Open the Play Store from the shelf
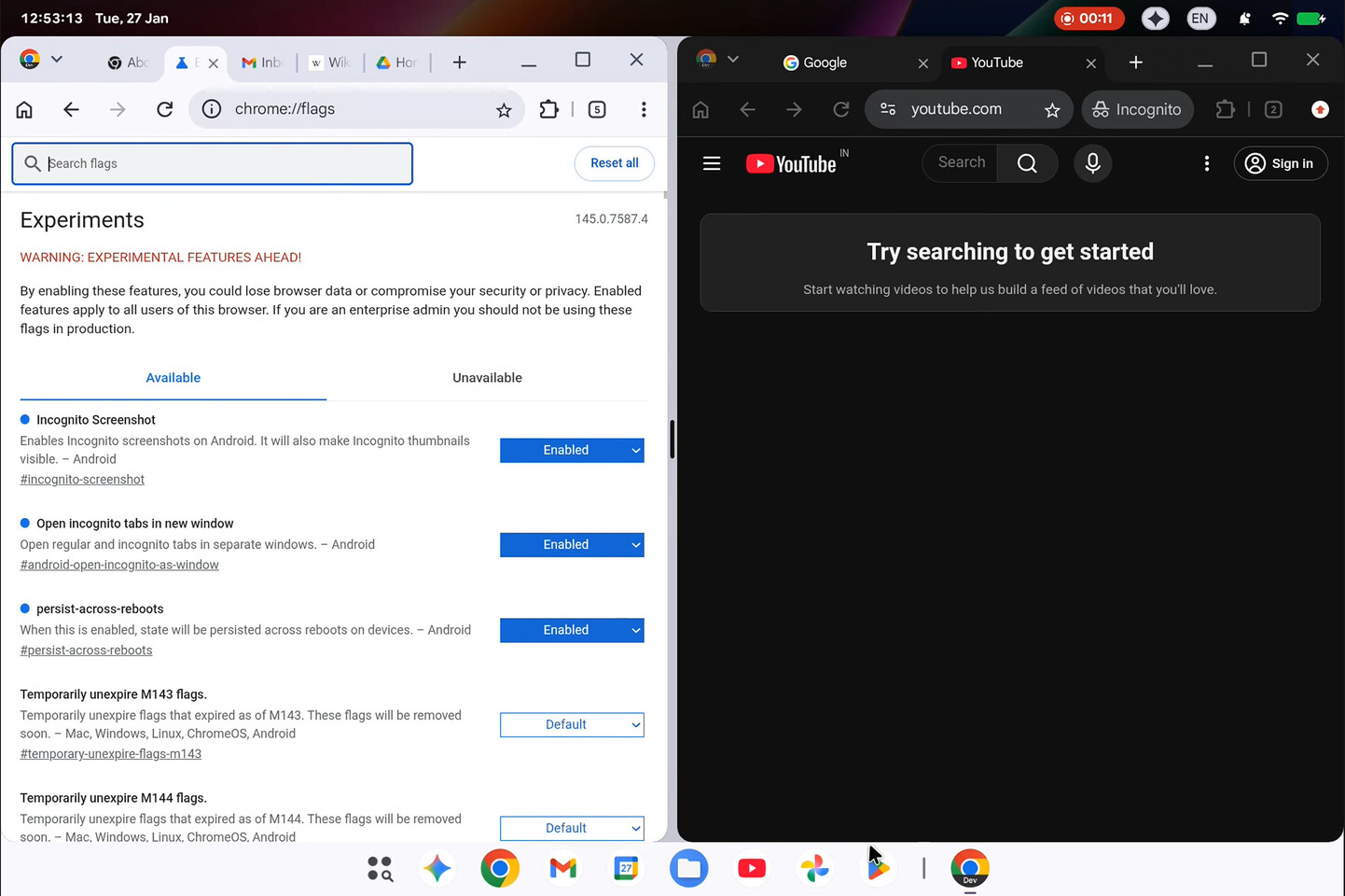Screen dimensions: 1345x896 click(x=878, y=868)
